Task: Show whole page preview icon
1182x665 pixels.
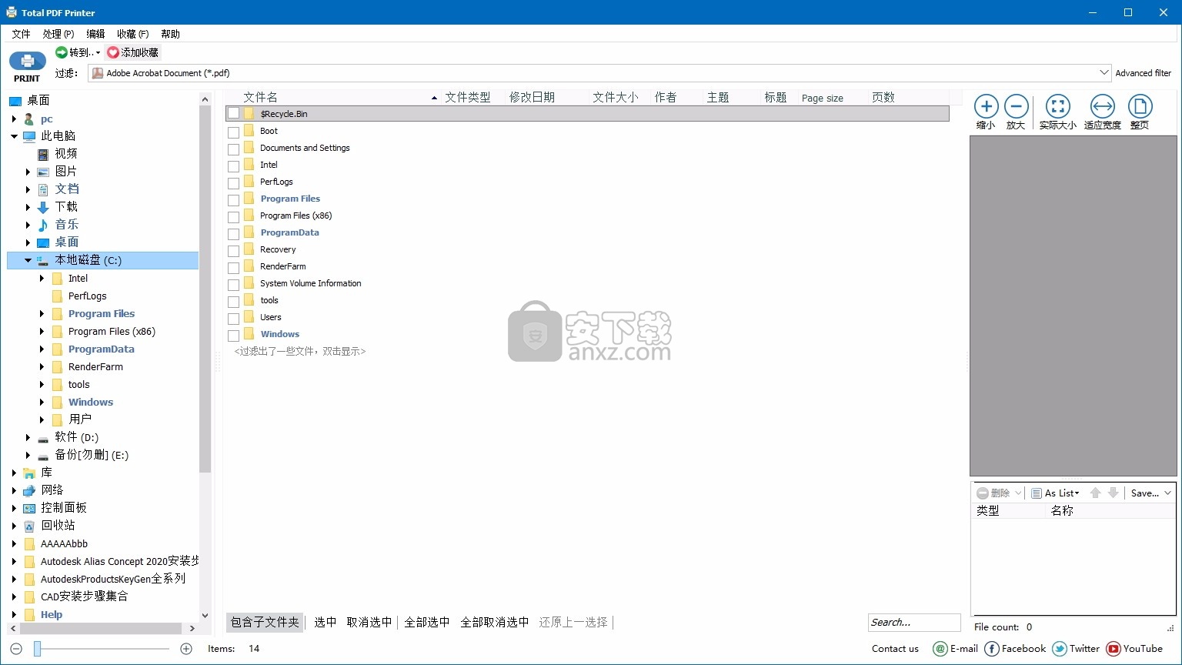Action: [1140, 106]
